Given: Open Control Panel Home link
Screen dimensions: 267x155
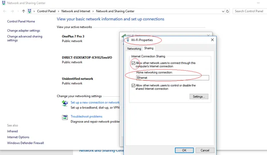Looking at the screenshot, I should [x=21, y=21].
